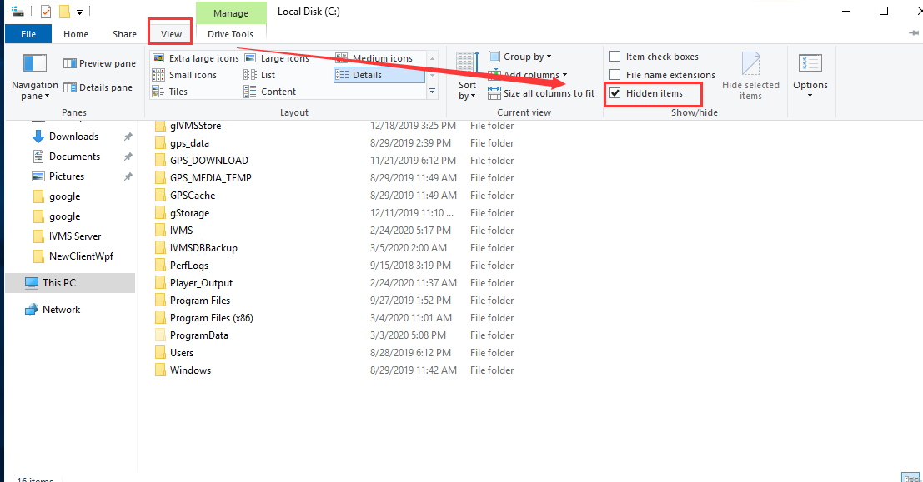Click Hide selected items button

(750, 76)
